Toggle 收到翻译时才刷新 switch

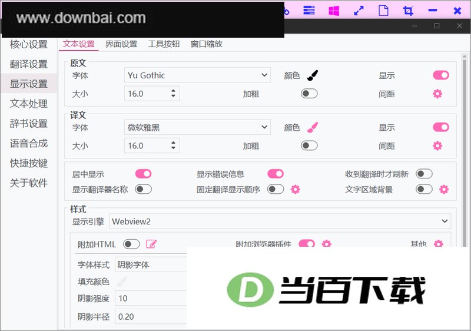point(424,174)
